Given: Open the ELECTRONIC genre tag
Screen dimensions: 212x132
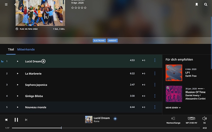Looking at the screenshot, I should click(x=99, y=41).
